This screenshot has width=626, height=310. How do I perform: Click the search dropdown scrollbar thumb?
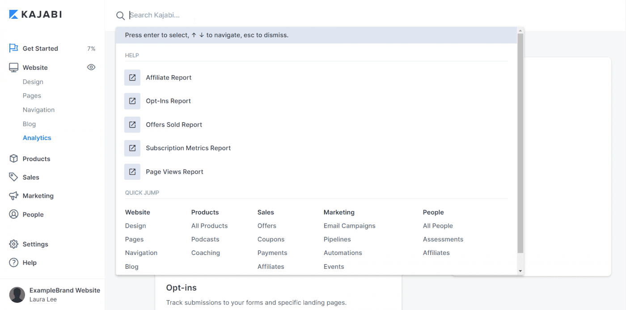520,144
